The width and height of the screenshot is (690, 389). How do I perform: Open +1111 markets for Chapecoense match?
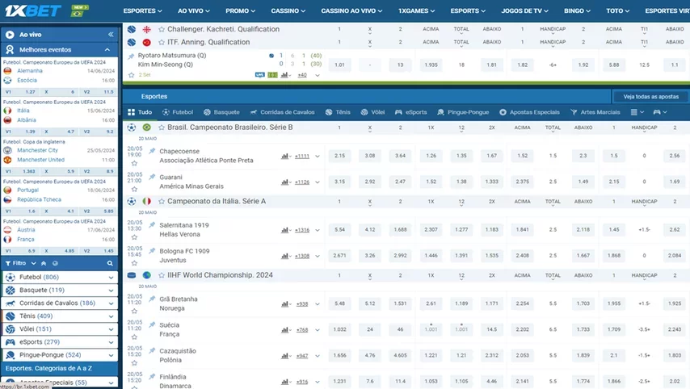tap(302, 156)
